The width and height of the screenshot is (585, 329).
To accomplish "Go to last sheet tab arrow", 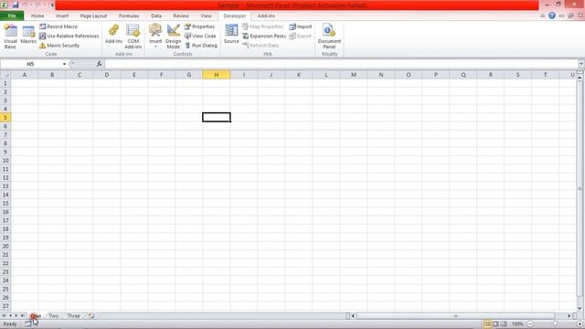I will [22, 316].
